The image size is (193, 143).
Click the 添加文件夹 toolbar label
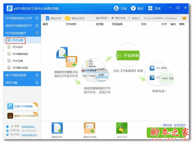coord(78,18)
